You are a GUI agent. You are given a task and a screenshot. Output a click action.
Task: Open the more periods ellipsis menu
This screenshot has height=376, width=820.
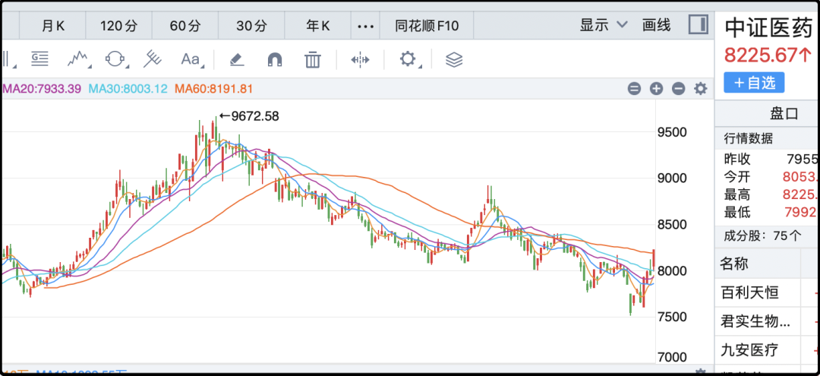pyautogui.click(x=366, y=26)
